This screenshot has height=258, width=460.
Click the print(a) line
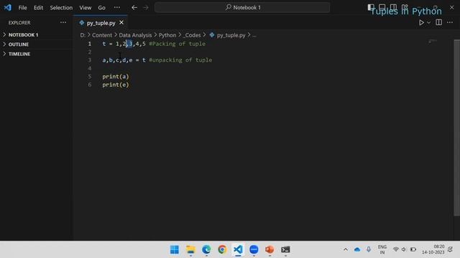(x=116, y=77)
